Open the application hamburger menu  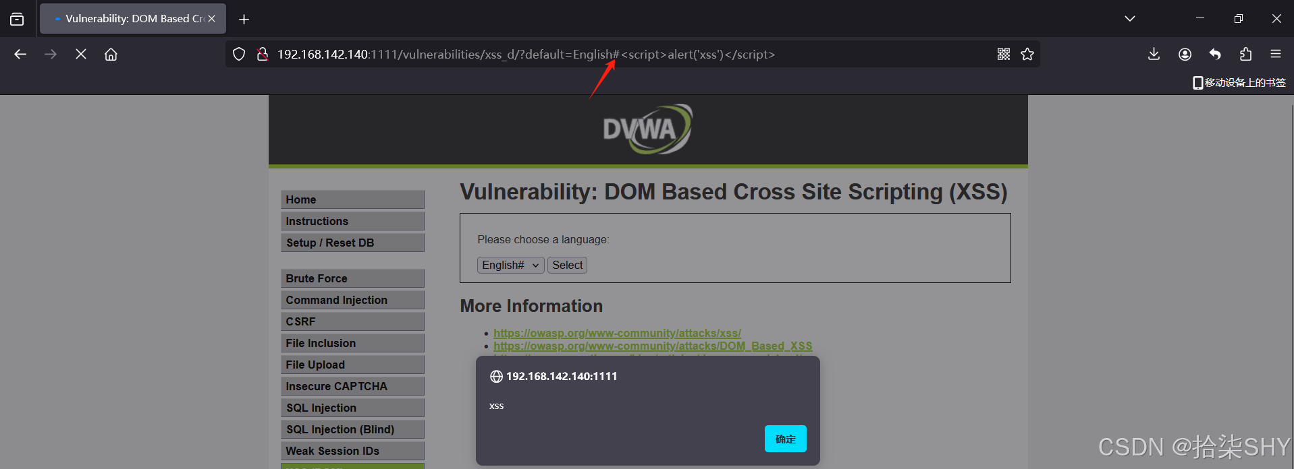coord(1275,54)
